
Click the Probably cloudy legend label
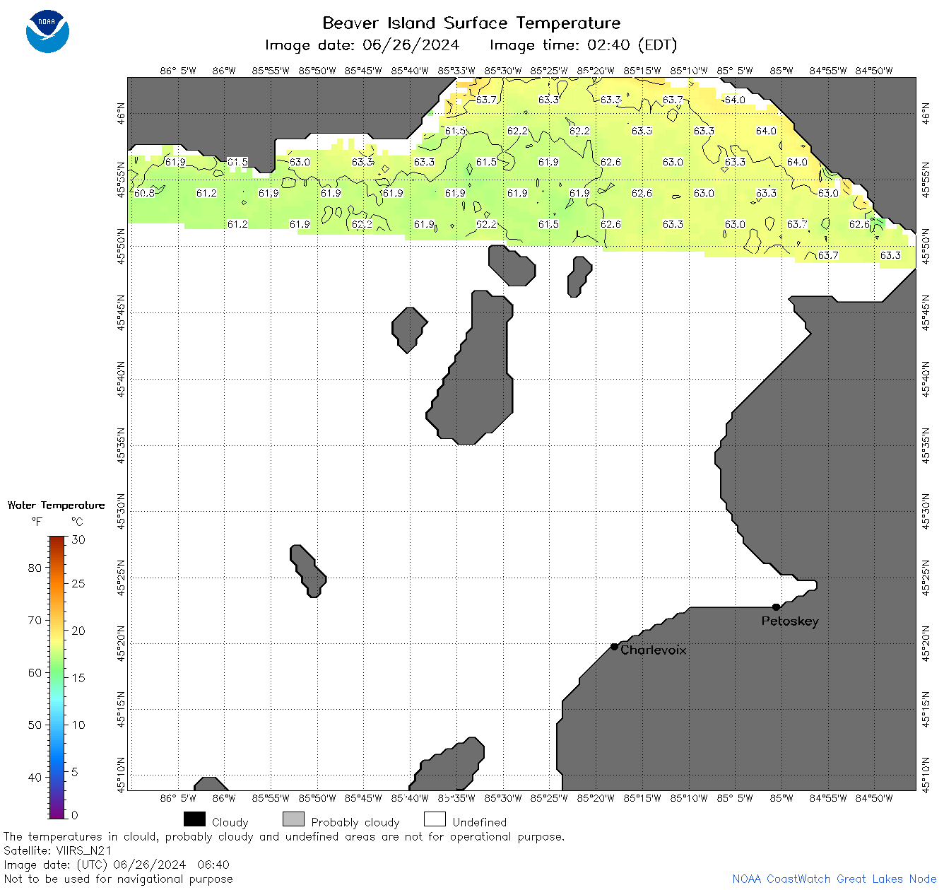tap(355, 822)
